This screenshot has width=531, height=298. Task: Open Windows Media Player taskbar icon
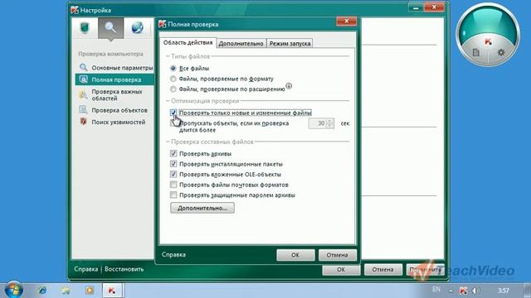[x=90, y=291]
